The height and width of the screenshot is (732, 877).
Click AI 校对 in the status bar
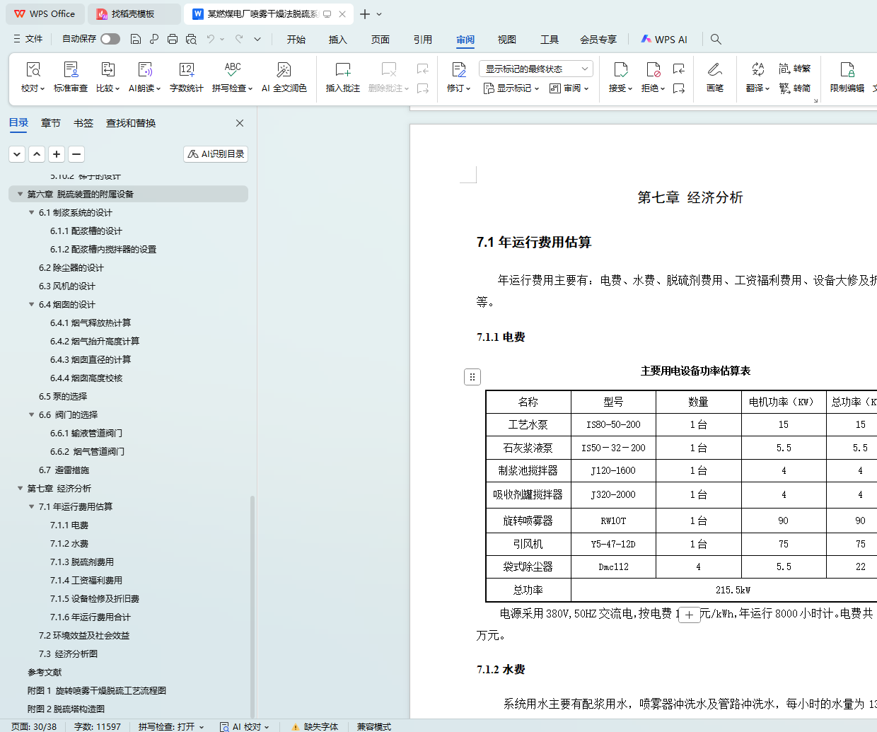[245, 726]
